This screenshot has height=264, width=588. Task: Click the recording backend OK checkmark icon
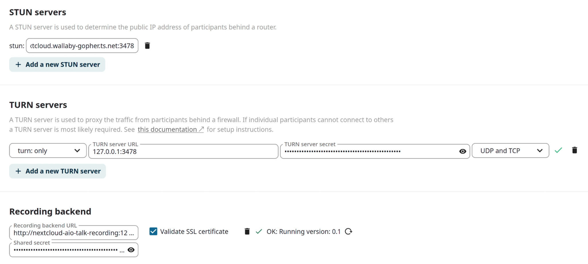pos(259,231)
